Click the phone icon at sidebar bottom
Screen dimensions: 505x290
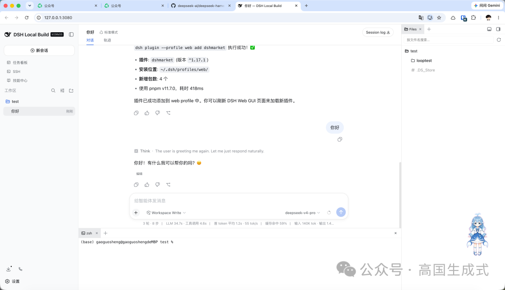20,269
